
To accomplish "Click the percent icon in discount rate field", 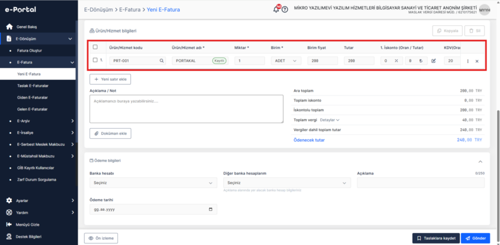I will click(396, 61).
